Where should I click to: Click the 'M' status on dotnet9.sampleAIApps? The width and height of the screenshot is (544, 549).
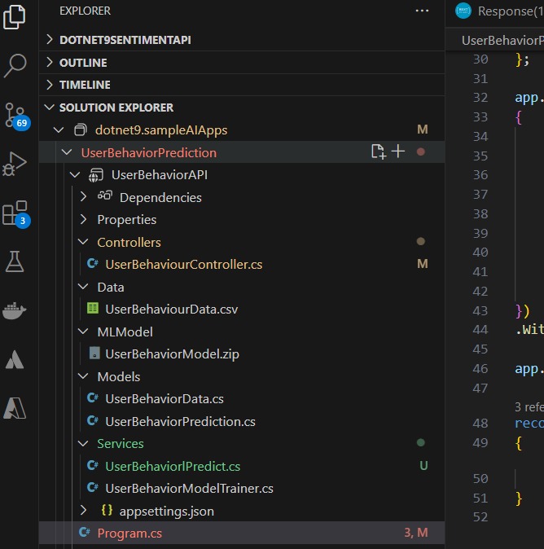pyautogui.click(x=423, y=130)
